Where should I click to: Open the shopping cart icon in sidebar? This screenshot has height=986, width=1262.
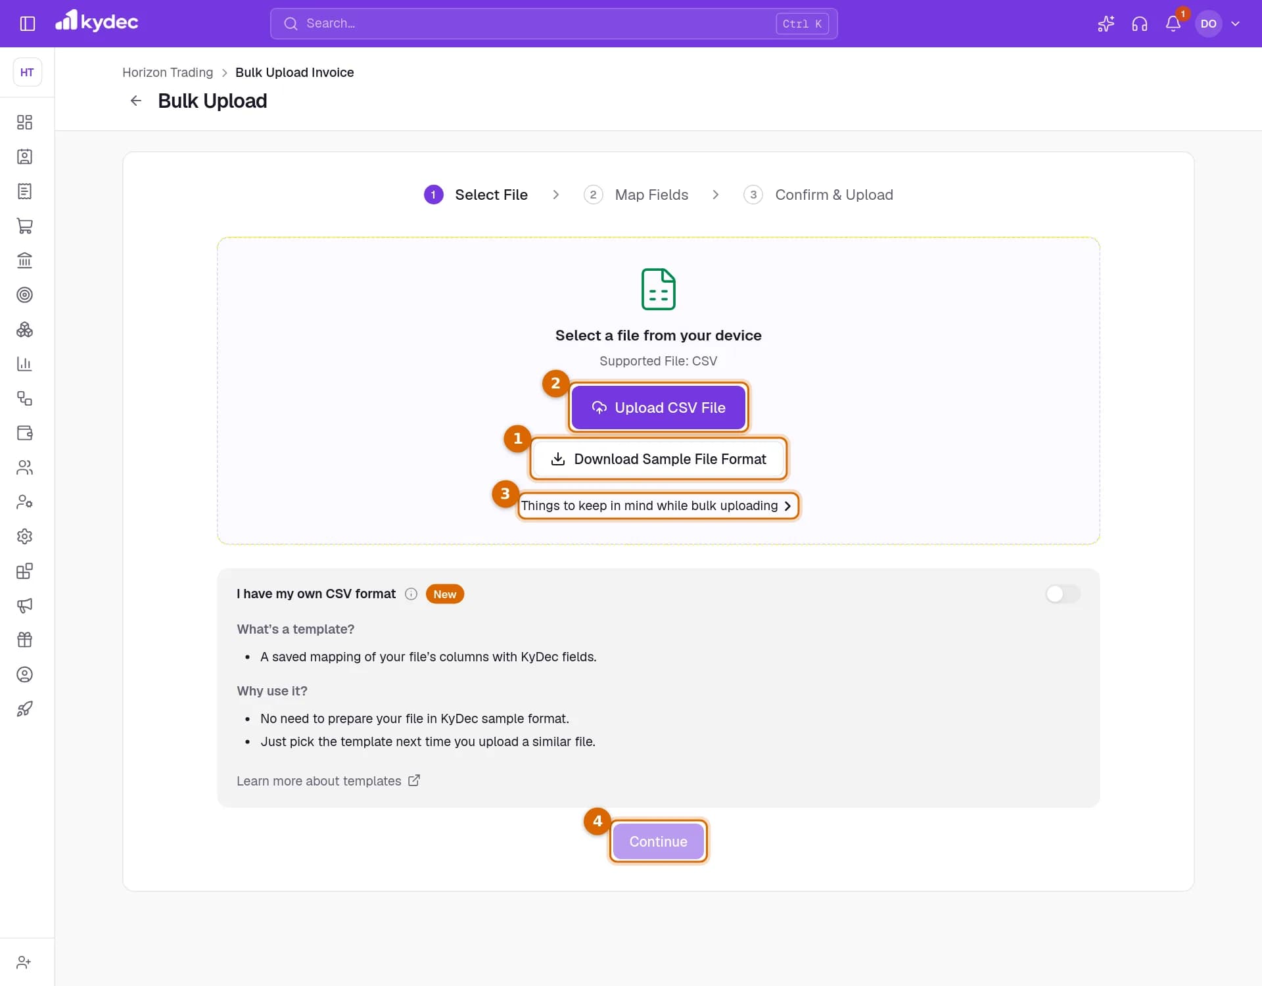coord(24,226)
